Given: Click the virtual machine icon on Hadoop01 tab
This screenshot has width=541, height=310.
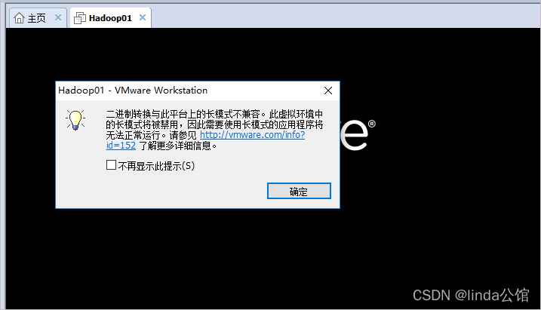Looking at the screenshot, I should coord(80,18).
